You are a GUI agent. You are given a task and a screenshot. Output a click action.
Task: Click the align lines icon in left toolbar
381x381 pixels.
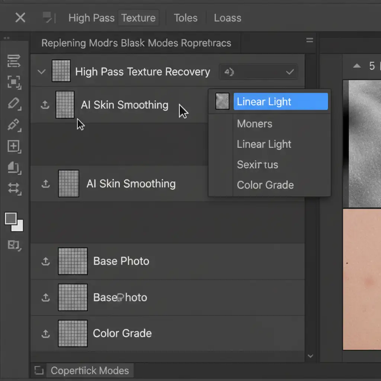coord(14,61)
